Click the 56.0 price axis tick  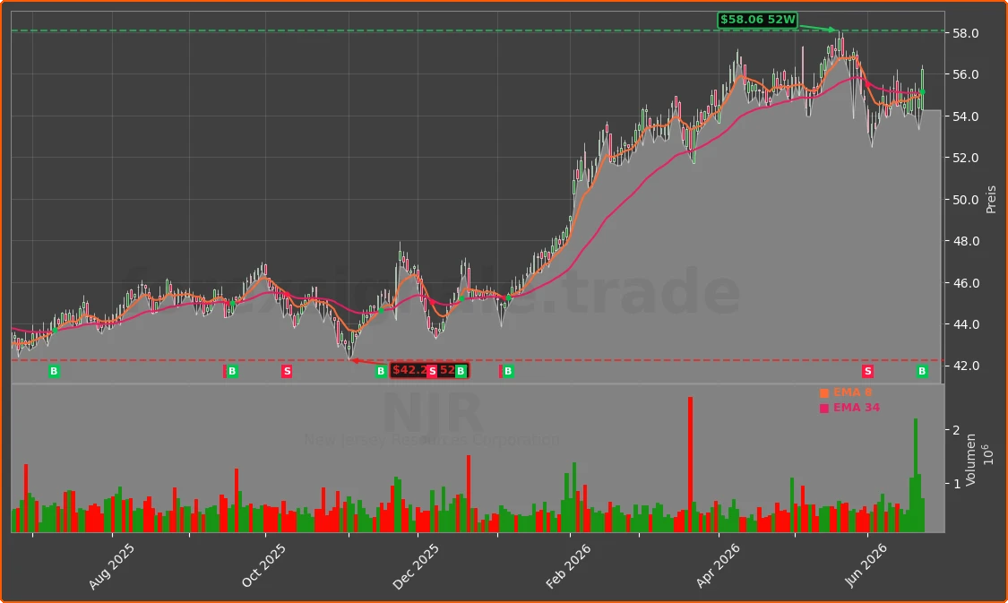pos(966,74)
